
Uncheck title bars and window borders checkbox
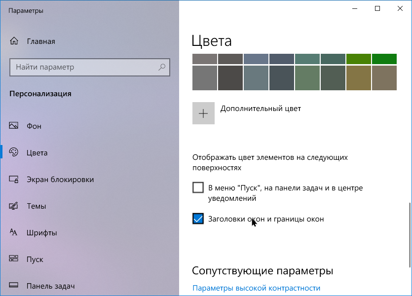[x=198, y=219]
